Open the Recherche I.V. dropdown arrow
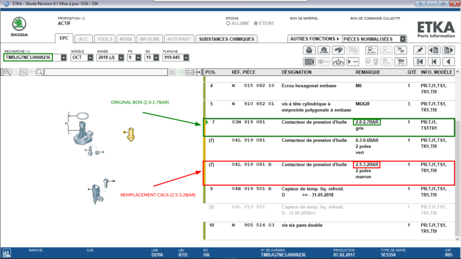The height and width of the screenshot is (259, 461). click(x=64, y=58)
